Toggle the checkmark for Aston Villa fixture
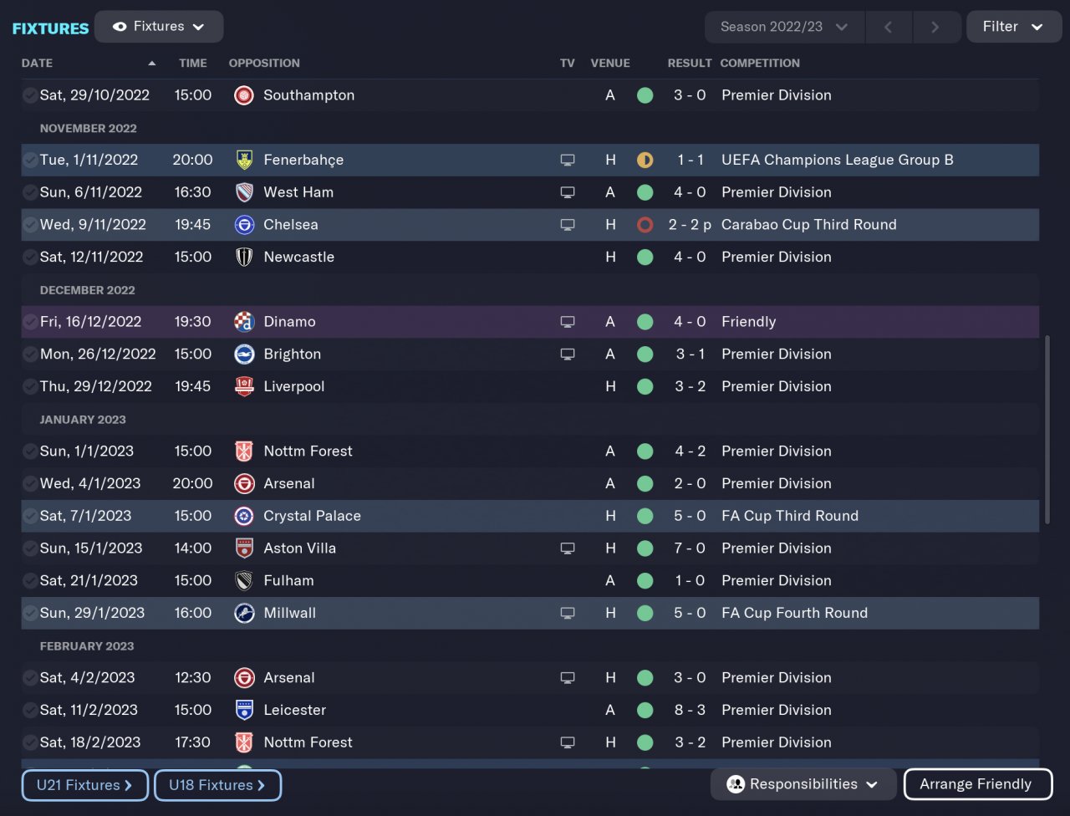1070x816 pixels. pyautogui.click(x=30, y=548)
